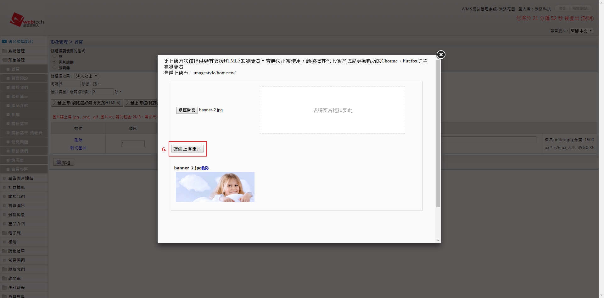Click the open folder icon beside 形象管理
Image resolution: width=604 pixels, height=298 pixels.
[5, 60]
